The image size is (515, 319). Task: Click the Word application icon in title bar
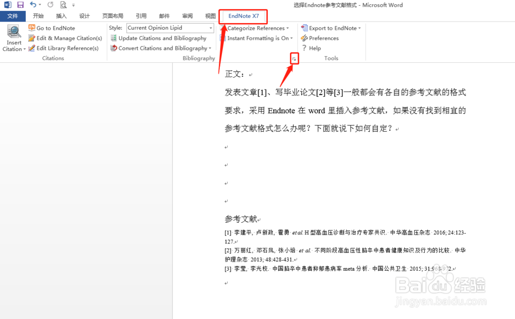click(x=8, y=5)
